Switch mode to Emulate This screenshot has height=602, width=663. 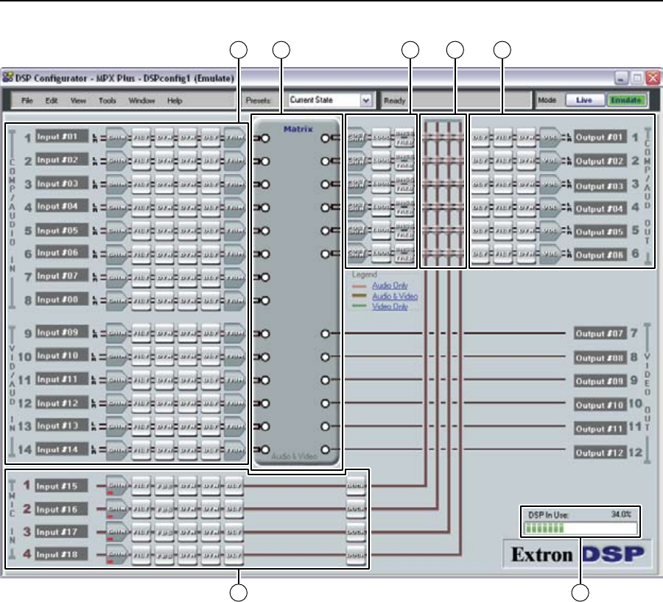(x=627, y=100)
